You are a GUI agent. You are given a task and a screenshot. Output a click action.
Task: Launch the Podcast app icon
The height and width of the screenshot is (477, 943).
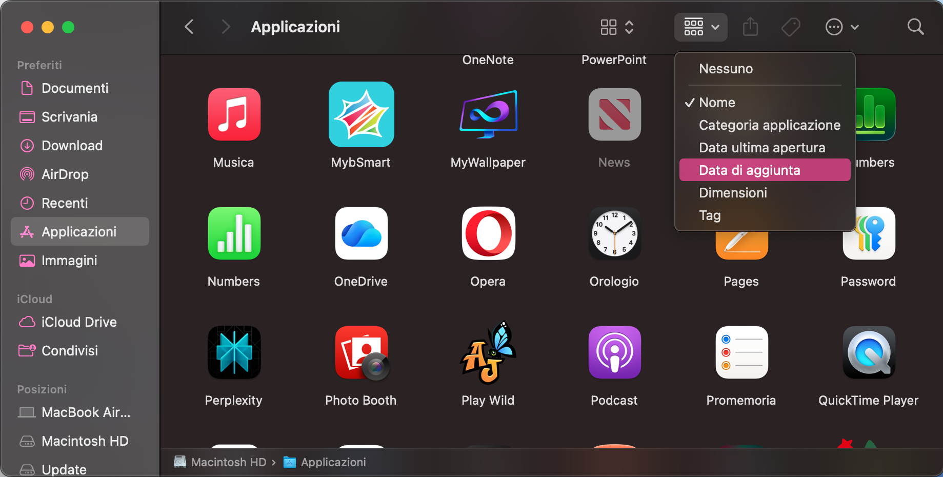(614, 352)
